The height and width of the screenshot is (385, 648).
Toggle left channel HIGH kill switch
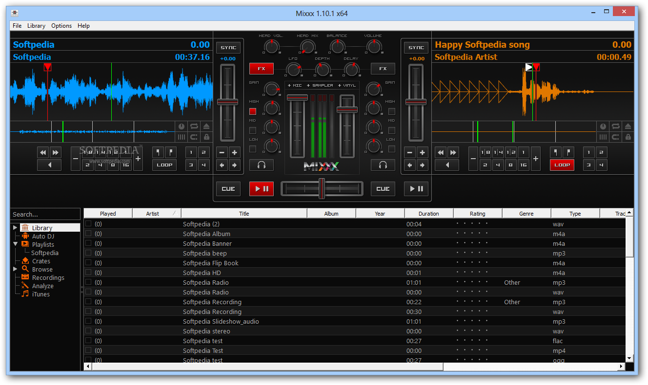253,111
